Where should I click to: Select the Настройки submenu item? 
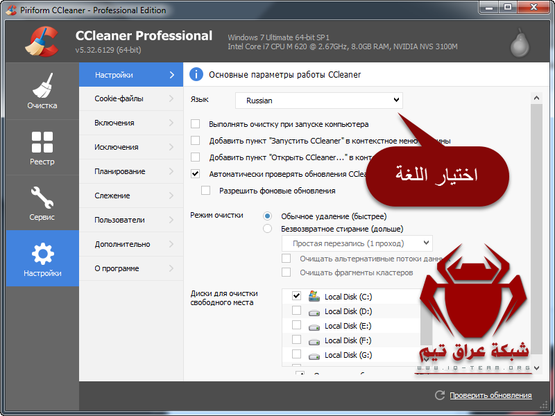(131, 75)
